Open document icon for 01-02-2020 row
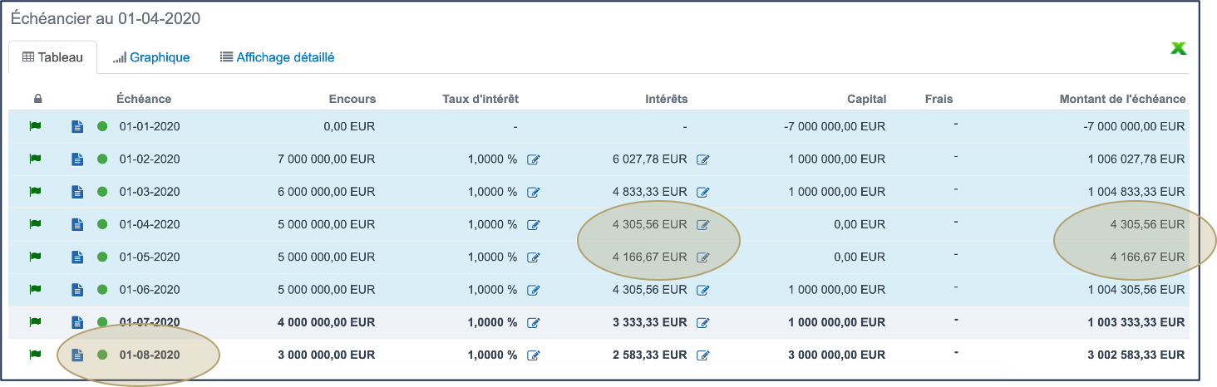1217x387 pixels. [x=77, y=159]
